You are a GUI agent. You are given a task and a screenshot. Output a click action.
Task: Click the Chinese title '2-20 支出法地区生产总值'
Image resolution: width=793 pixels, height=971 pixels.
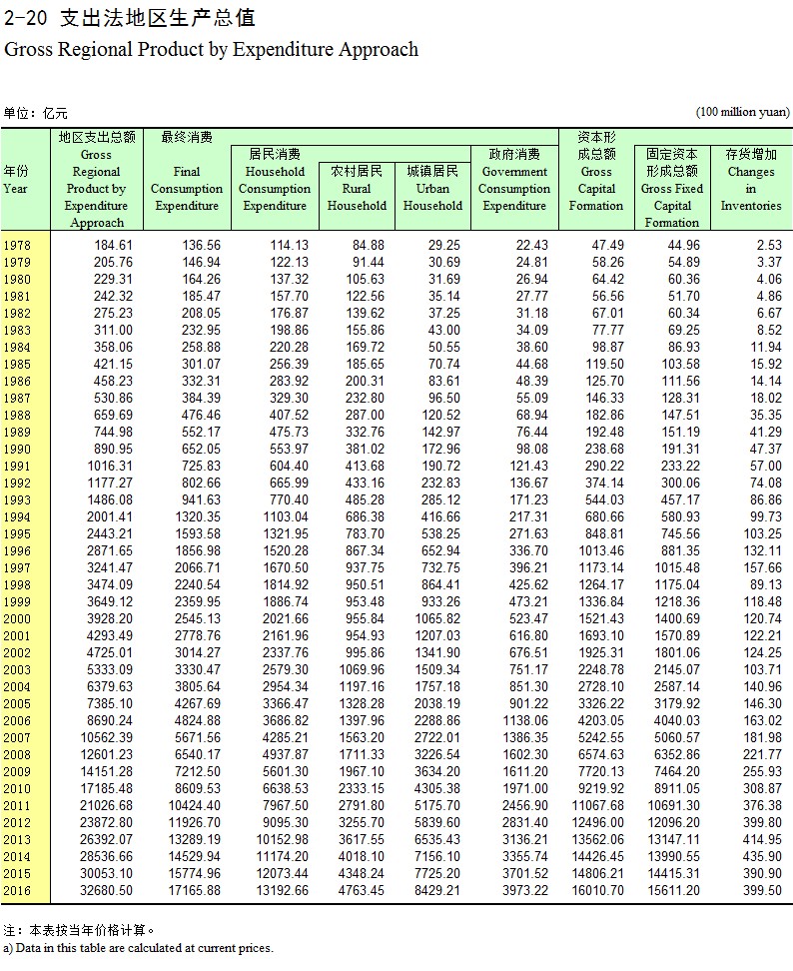point(130,17)
